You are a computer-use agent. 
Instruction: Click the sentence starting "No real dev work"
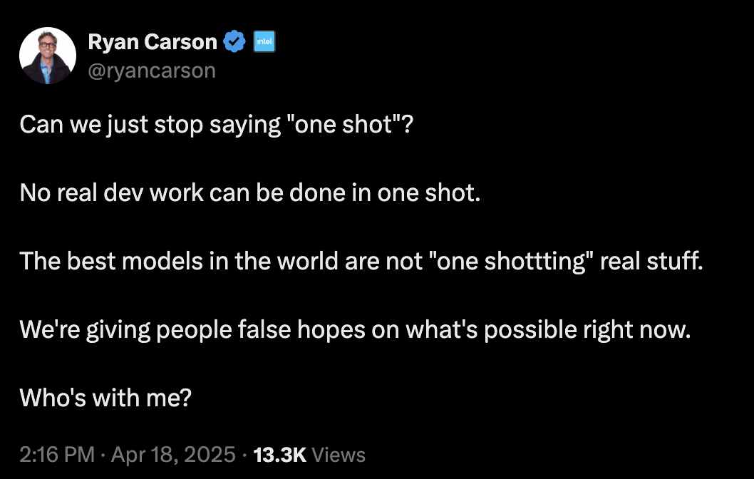(250, 193)
